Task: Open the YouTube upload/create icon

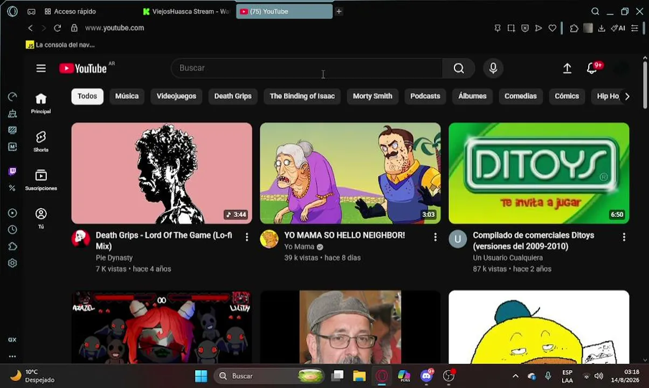Action: 567,68
